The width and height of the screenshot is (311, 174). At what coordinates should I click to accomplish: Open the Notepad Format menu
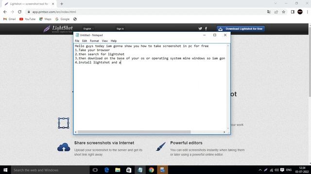[x=94, y=41]
